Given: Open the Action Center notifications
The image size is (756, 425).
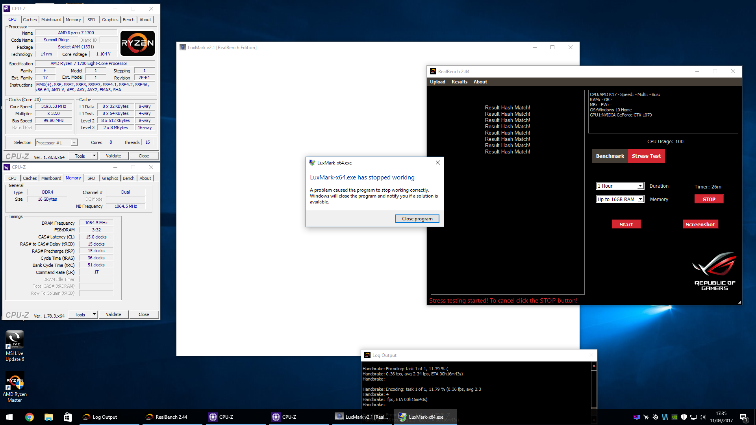Looking at the screenshot, I should pyautogui.click(x=744, y=417).
